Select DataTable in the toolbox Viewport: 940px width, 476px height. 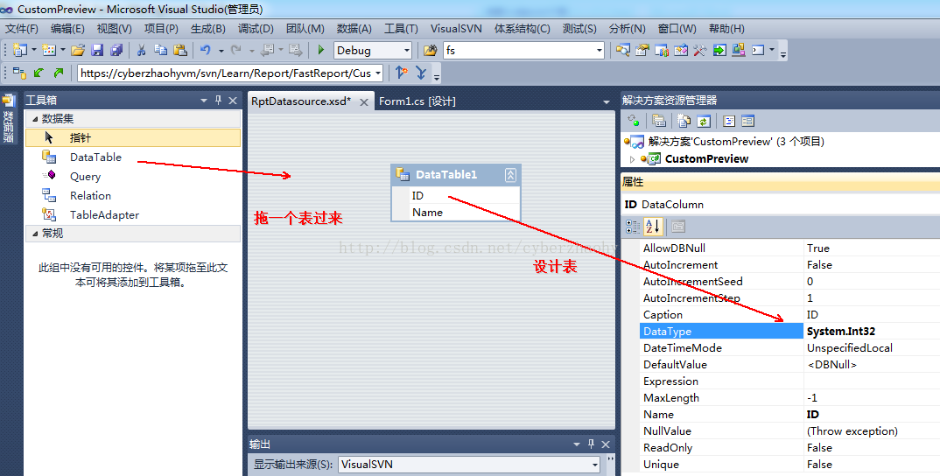[133, 157]
